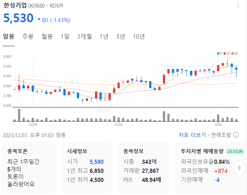
Task: Click the 10/04 date label on chart axis
Action: [x=33, y=125]
